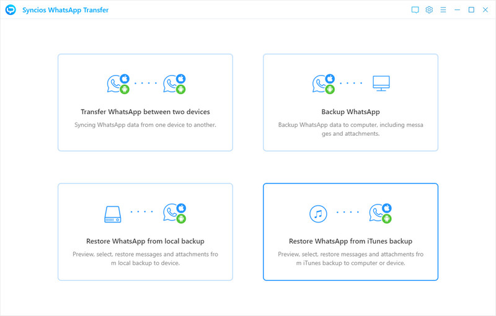The image size is (496, 316).
Task: Click Syncios WhatsApp Transfer title text
Action: tap(66, 10)
